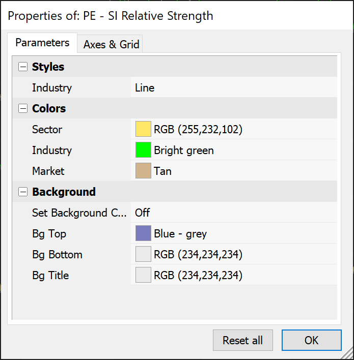The width and height of the screenshot is (354, 360).
Task: Click the Bg Top property label
Action: (49, 233)
